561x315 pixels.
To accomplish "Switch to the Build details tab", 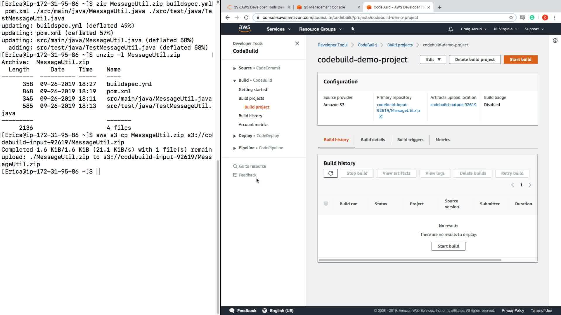I will tap(373, 140).
